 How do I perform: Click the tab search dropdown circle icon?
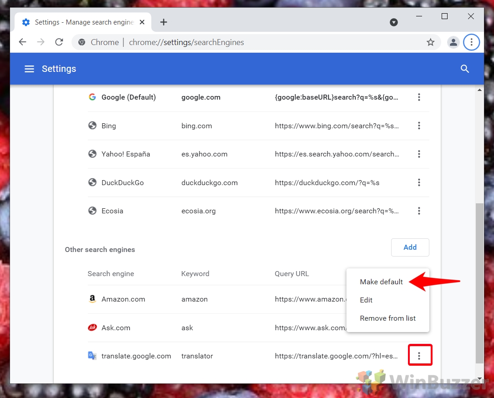pos(393,22)
